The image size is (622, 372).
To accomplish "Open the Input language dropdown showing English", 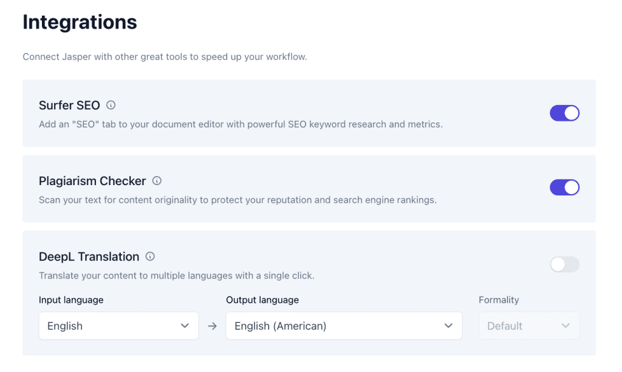I will 118,326.
